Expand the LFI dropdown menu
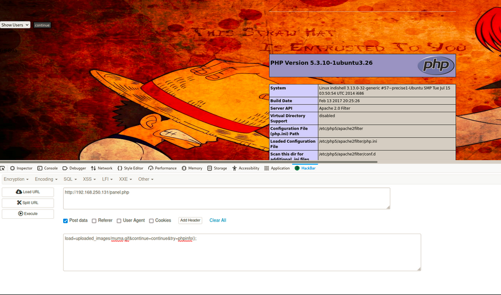The width and height of the screenshot is (501, 295). [107, 179]
